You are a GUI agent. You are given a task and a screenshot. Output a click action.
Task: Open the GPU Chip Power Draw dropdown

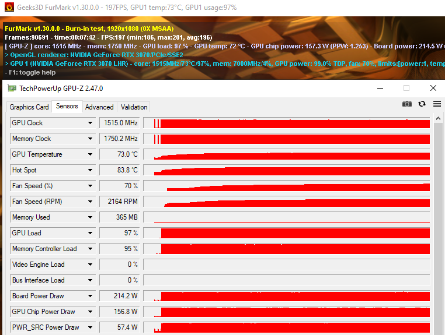click(x=90, y=312)
